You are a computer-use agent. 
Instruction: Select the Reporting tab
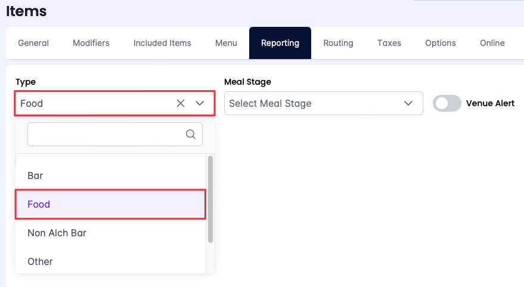[280, 43]
